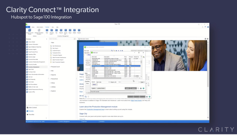Click the green help icon in Item List
Screen dimensions: 237x135
(x=144, y=88)
